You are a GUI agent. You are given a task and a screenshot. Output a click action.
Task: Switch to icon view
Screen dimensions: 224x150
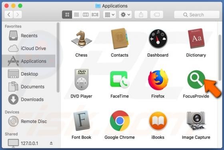click(x=67, y=14)
